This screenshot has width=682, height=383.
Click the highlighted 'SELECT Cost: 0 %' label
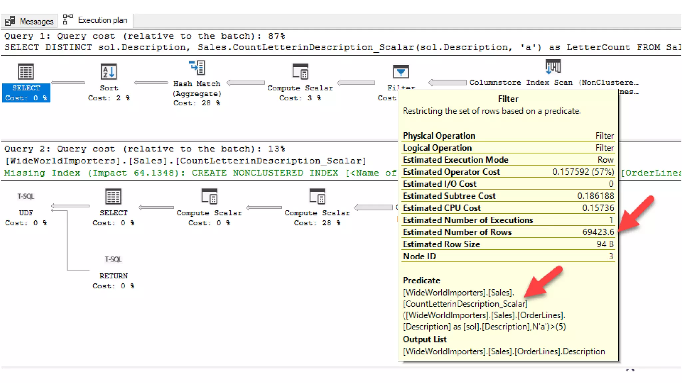26,93
